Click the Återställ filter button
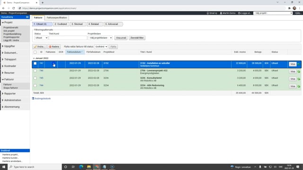Image resolution: width=303 pixels, height=170 pixels. coord(137,38)
